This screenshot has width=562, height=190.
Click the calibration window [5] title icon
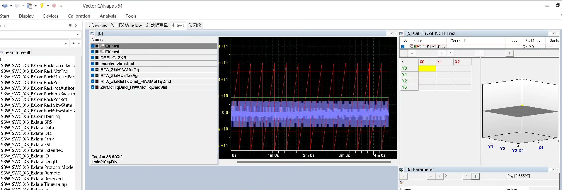point(401,34)
